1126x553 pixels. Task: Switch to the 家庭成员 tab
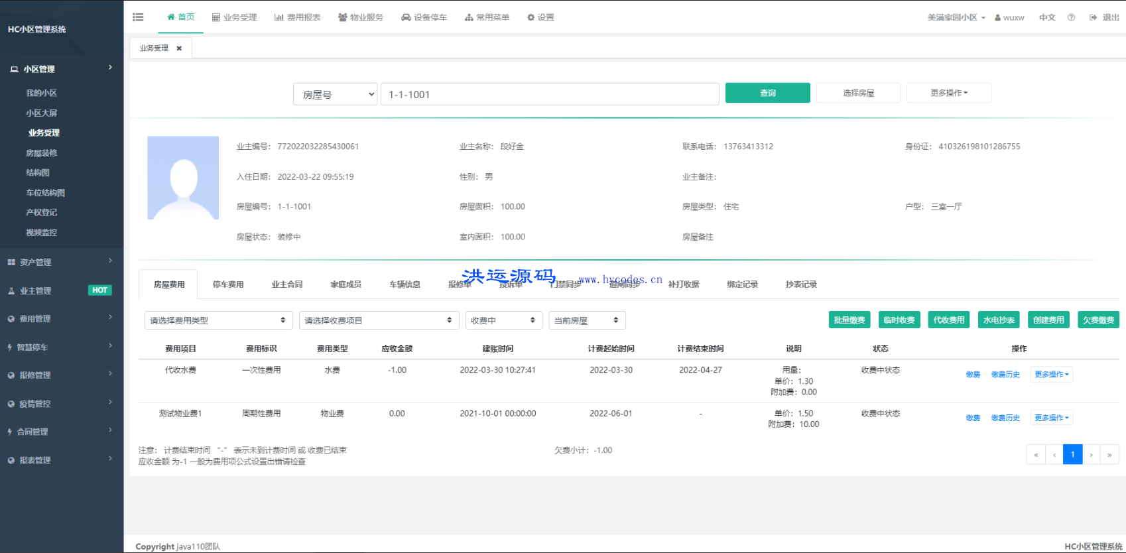346,284
